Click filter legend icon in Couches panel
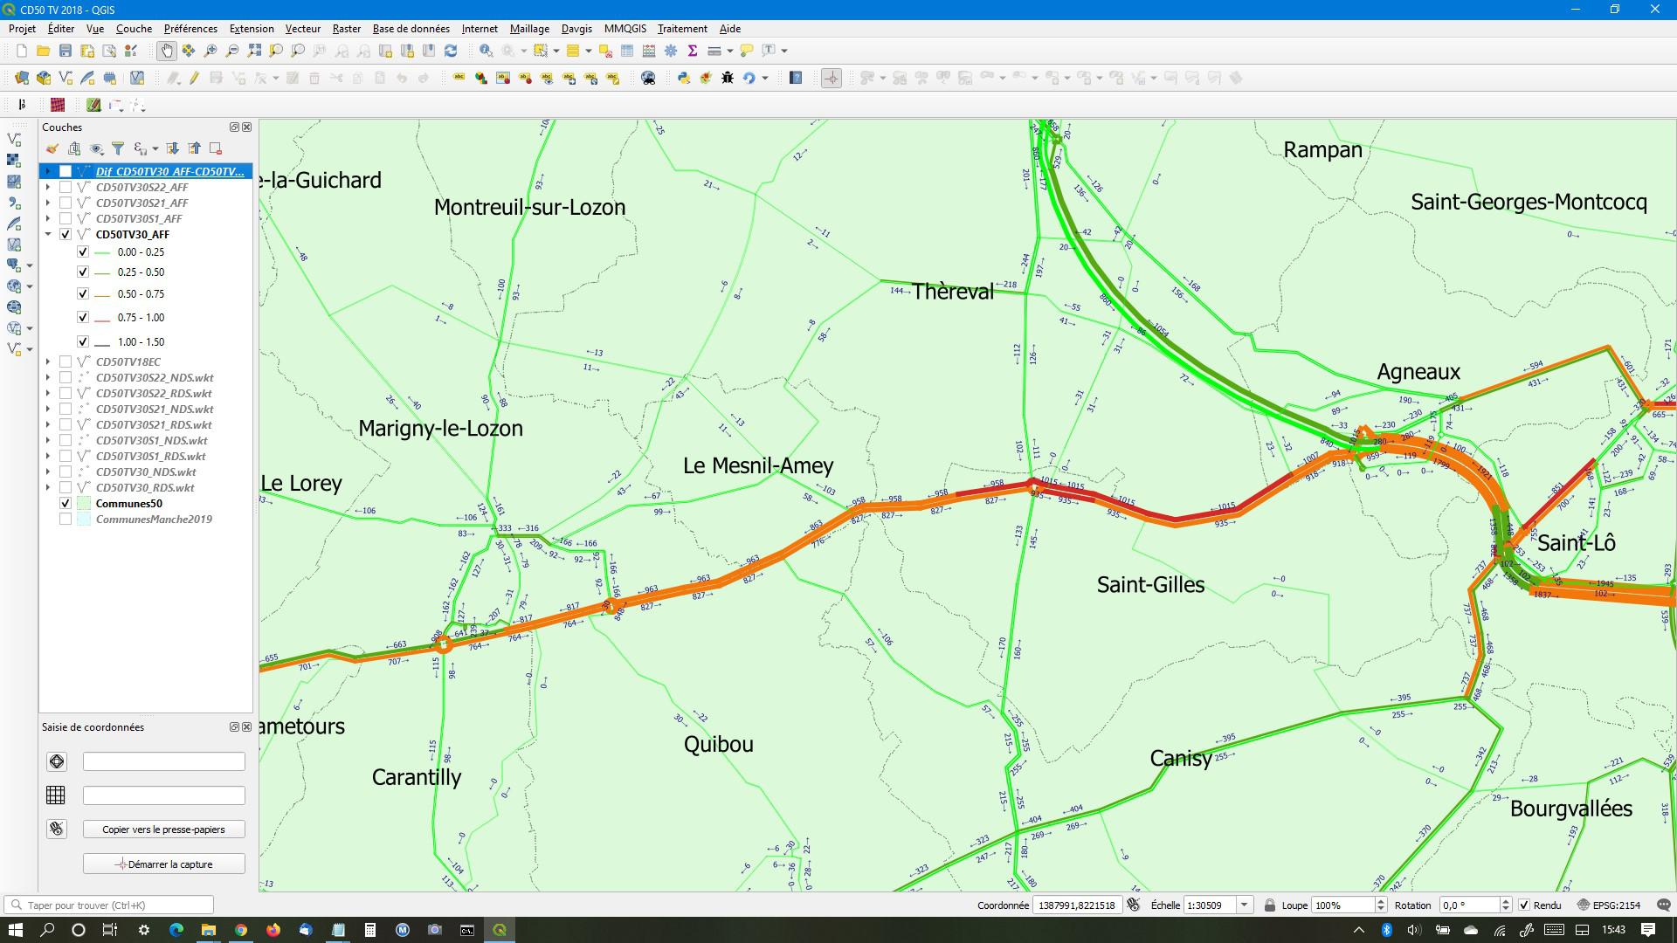This screenshot has height=943, width=1677. point(118,148)
